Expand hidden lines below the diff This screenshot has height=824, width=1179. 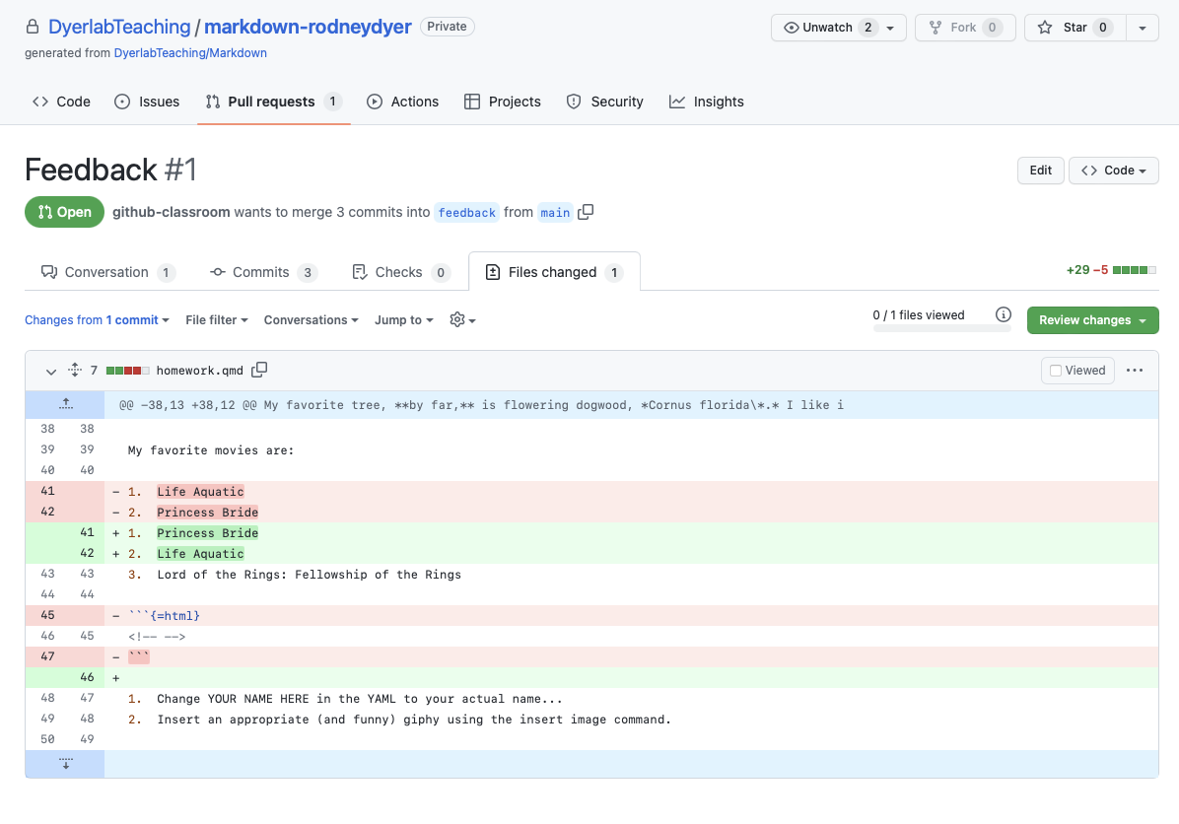[x=65, y=764]
